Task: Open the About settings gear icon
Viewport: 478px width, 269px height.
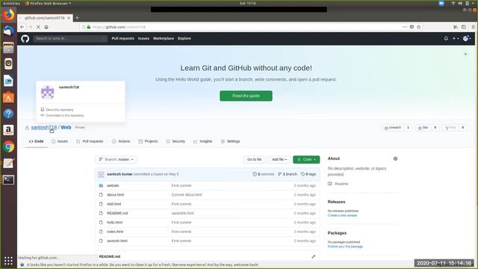Action: tap(395, 158)
